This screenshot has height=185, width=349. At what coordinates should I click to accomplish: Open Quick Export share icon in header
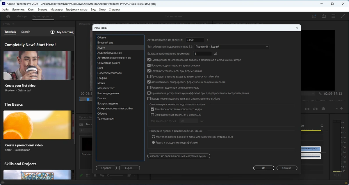pyautogui.click(x=323, y=17)
